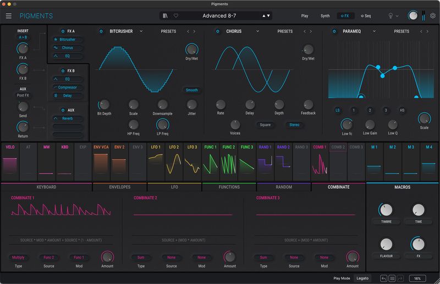This screenshot has width=440, height=284.
Task: Select the COMB 1 modulation source slot
Action: click(320, 162)
